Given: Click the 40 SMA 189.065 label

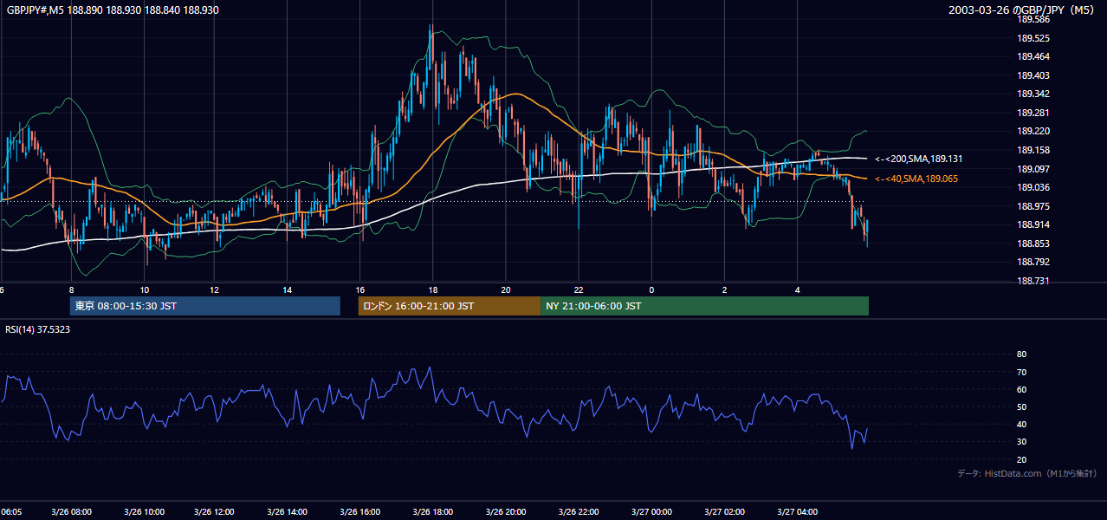Looking at the screenshot, I should [x=916, y=179].
